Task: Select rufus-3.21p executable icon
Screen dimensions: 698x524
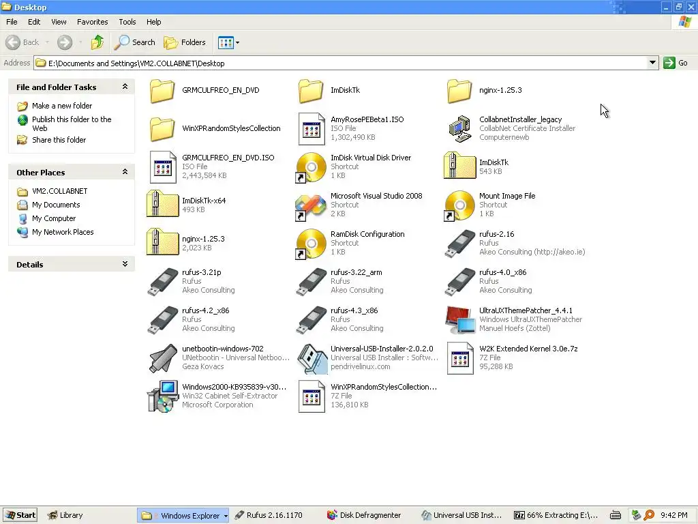Action: pos(162,282)
